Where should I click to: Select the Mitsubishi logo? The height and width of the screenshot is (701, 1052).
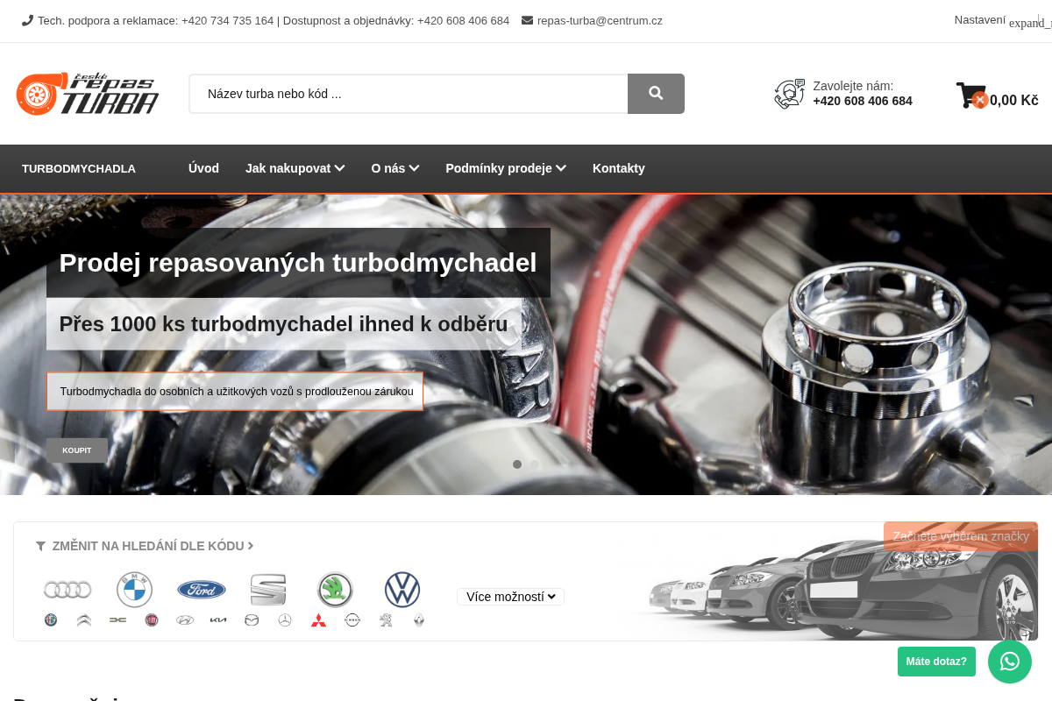318,620
